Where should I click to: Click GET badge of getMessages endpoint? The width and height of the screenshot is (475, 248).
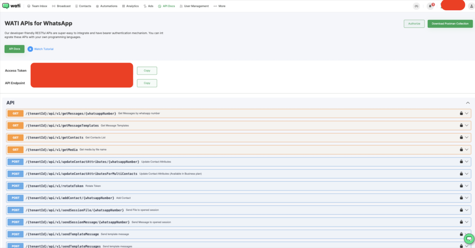(x=15, y=113)
